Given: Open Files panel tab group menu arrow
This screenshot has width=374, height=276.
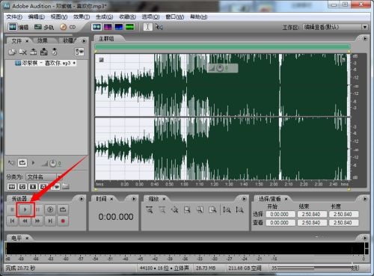Looking at the screenshot, I should [84, 40].
